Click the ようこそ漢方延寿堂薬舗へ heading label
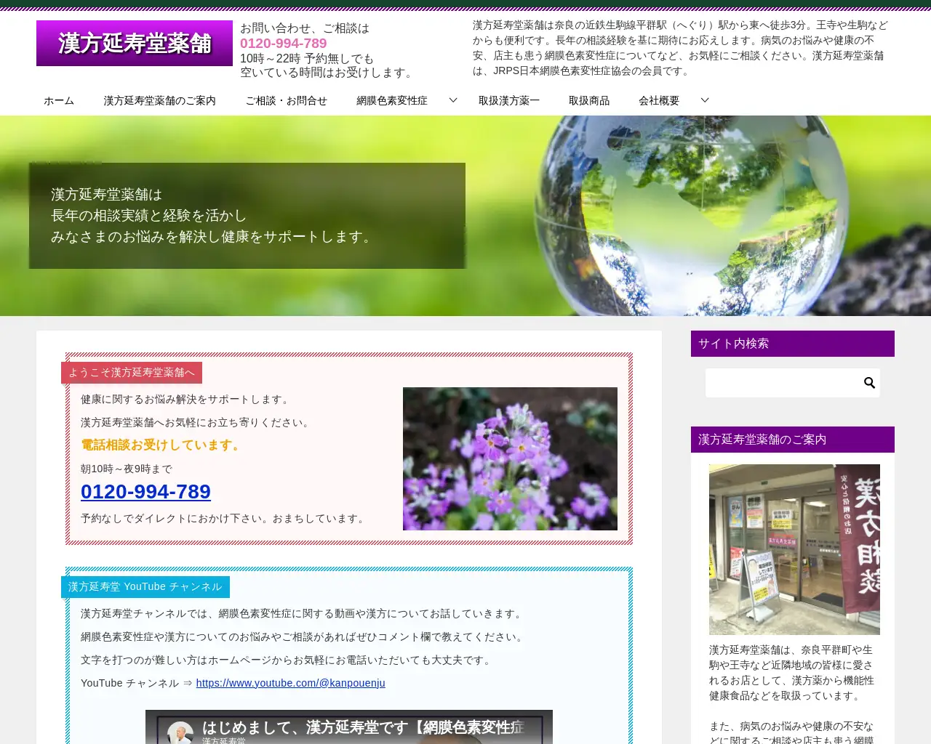The image size is (931, 744). (131, 372)
